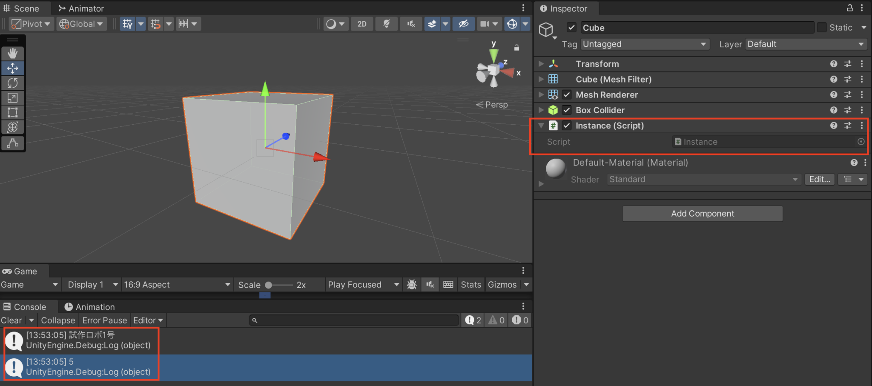Toggle scene audio mute
872x386 pixels.
pyautogui.click(x=411, y=24)
